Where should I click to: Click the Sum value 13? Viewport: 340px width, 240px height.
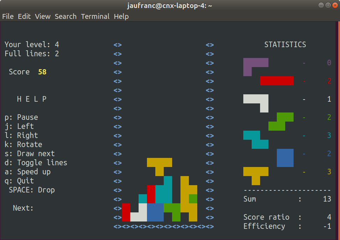(x=327, y=199)
